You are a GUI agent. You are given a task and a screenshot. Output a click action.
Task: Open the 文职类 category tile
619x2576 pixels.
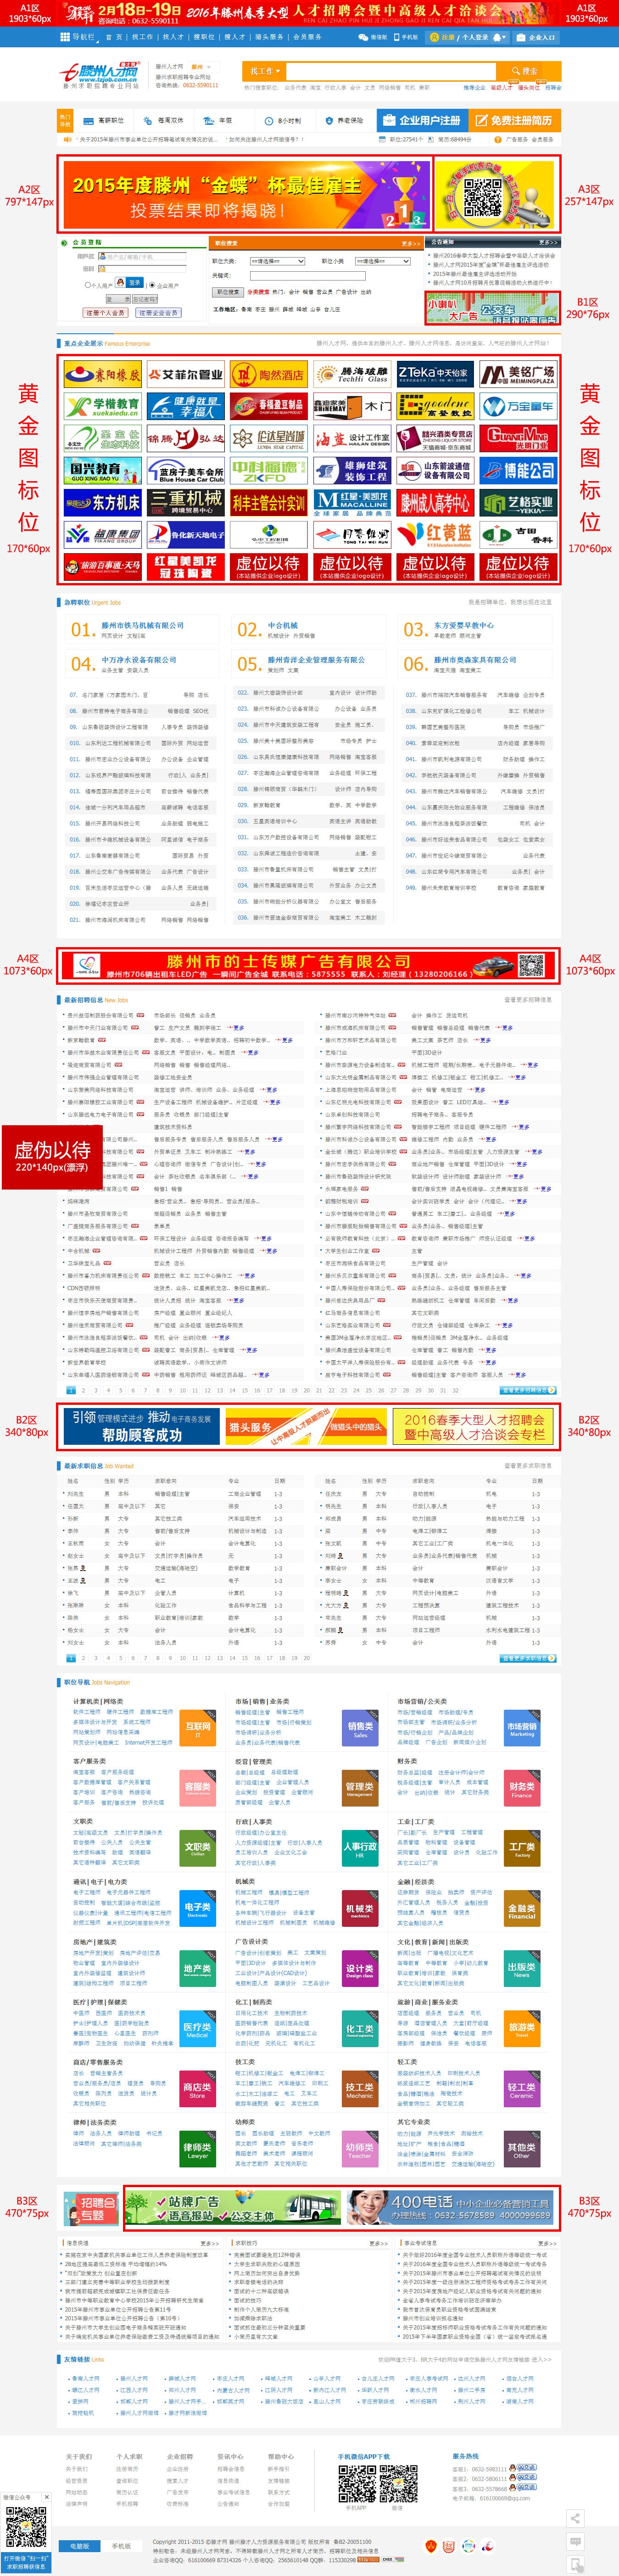[198, 1848]
